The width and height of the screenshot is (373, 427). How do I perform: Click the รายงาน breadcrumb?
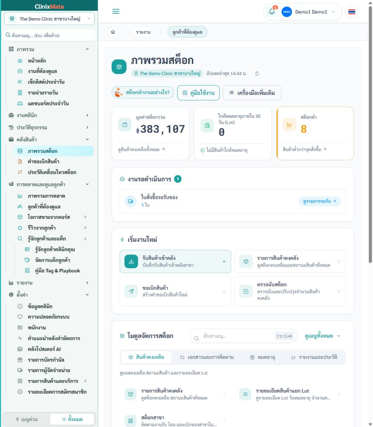point(143,32)
